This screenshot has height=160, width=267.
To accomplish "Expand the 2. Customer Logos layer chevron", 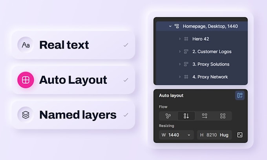I will coord(180,51).
